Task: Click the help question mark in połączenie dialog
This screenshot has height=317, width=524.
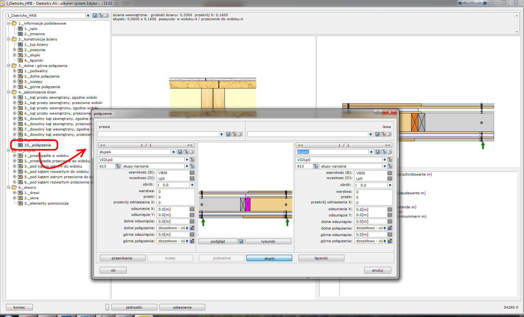Action: click(378, 112)
